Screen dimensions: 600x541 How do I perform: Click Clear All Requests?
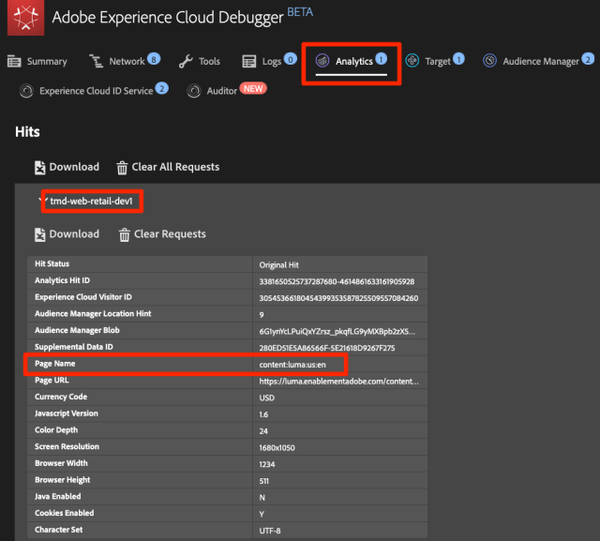click(168, 167)
